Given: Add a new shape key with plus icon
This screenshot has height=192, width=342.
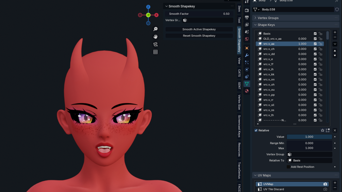Looking at the screenshot, I should tap(335, 33).
